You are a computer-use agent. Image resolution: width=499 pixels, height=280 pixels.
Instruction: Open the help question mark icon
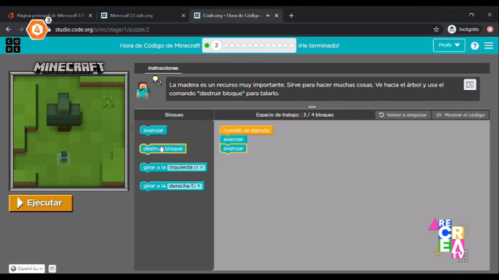coord(474,45)
